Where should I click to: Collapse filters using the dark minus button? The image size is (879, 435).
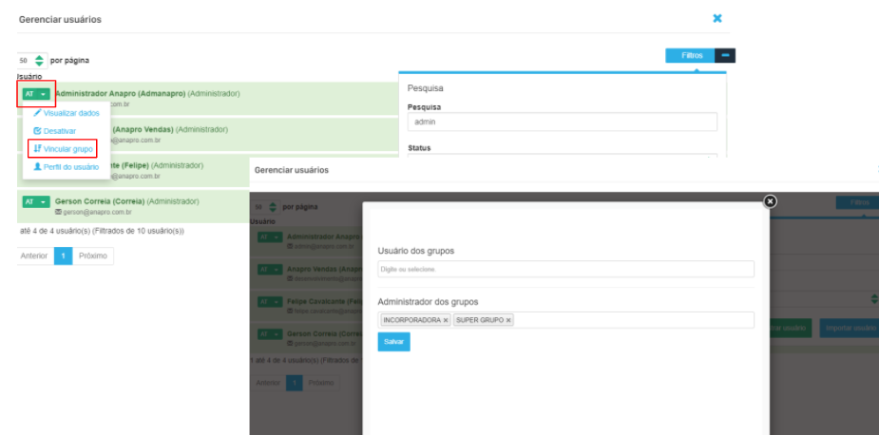pyautogui.click(x=725, y=56)
